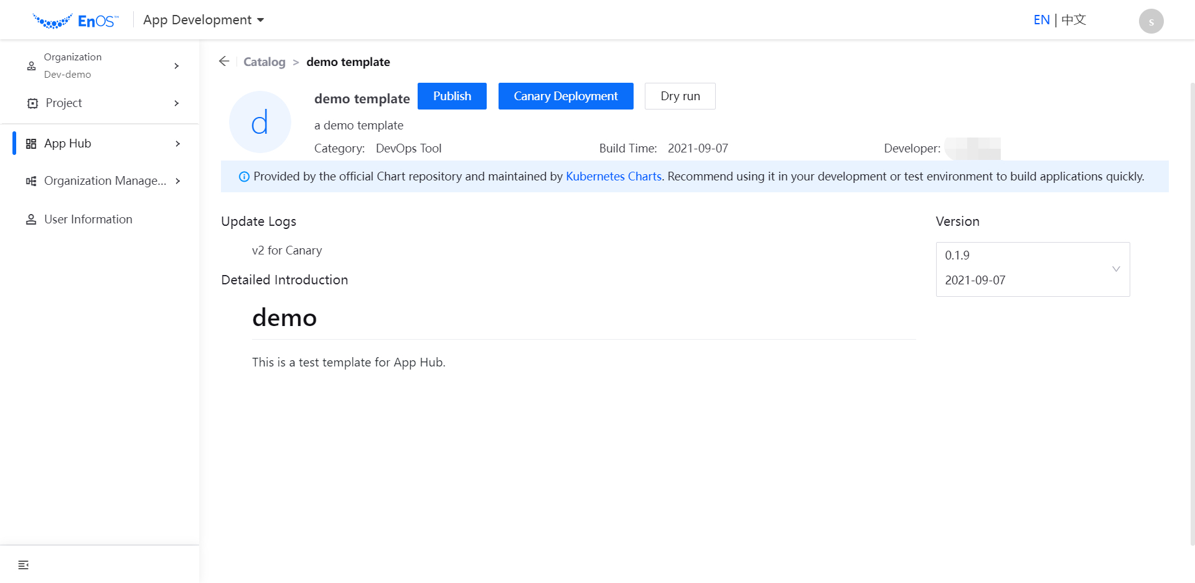Select the EN language option

tap(1041, 19)
